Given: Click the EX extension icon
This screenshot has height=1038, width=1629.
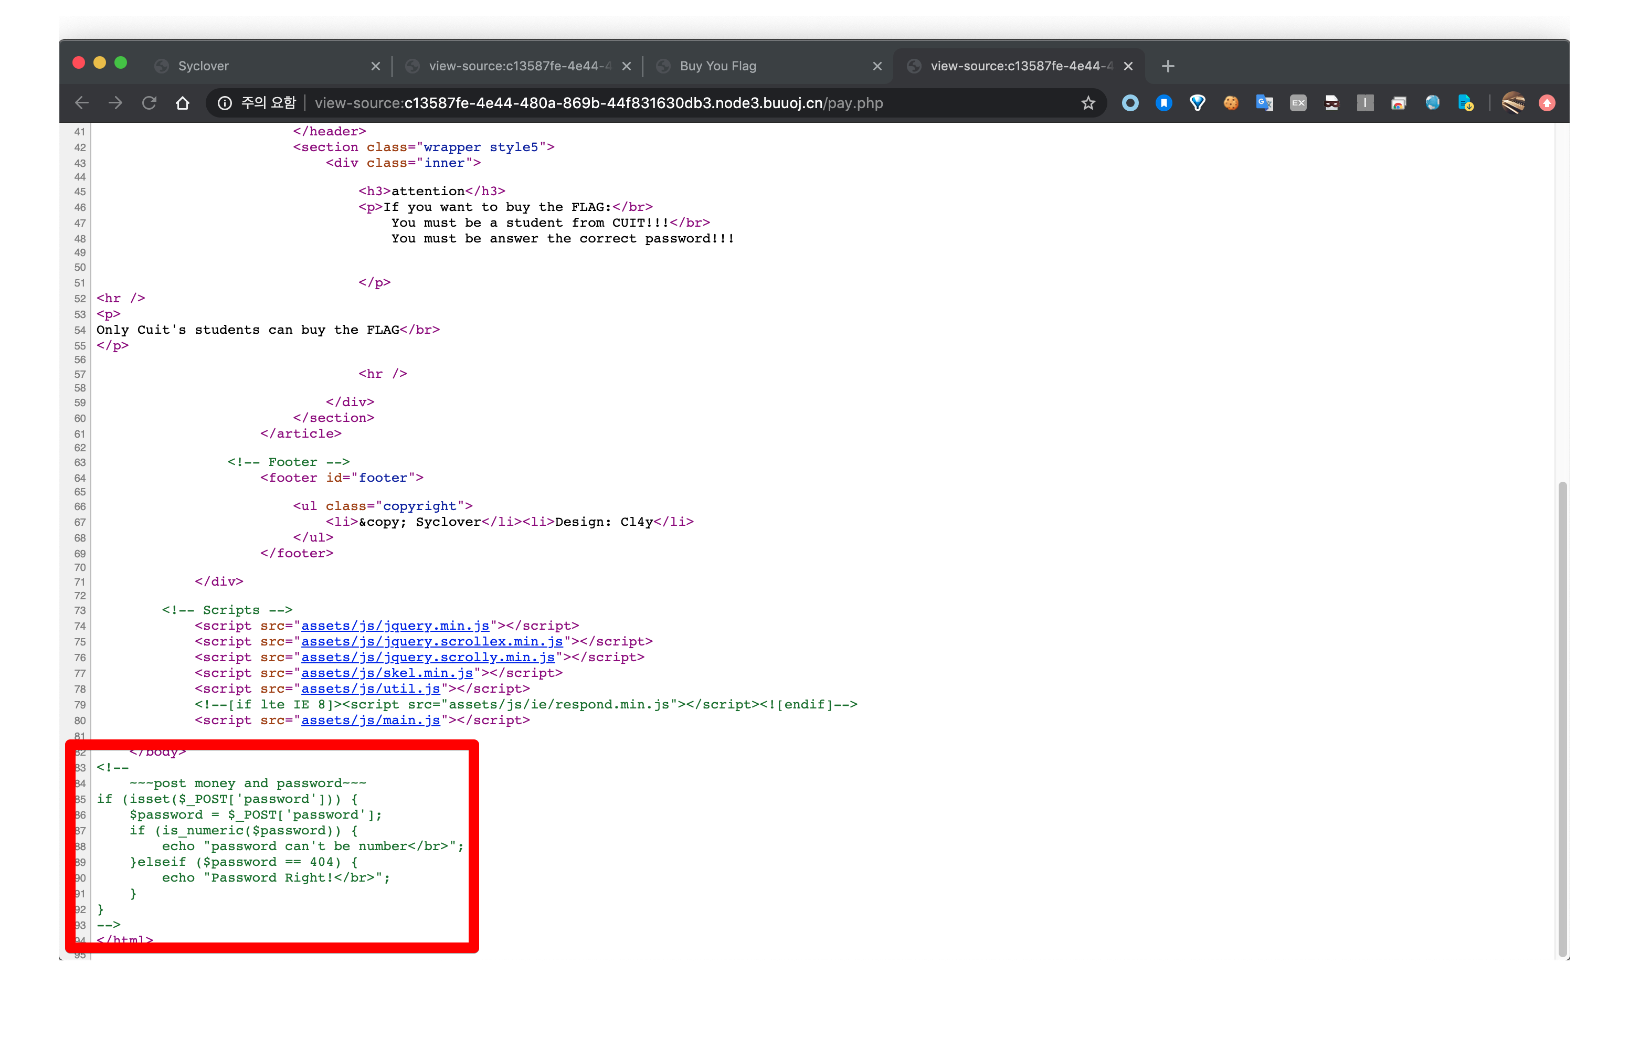Looking at the screenshot, I should point(1297,103).
